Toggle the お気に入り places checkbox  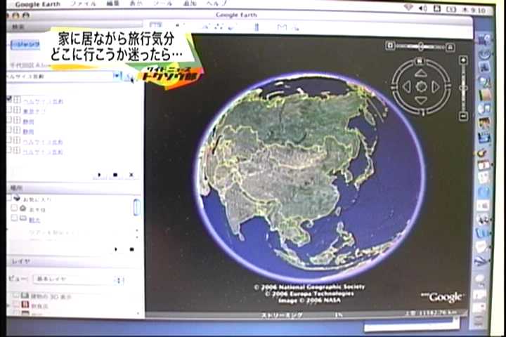(9, 198)
